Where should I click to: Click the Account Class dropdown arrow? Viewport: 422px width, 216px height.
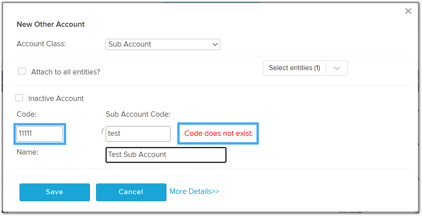[215, 44]
